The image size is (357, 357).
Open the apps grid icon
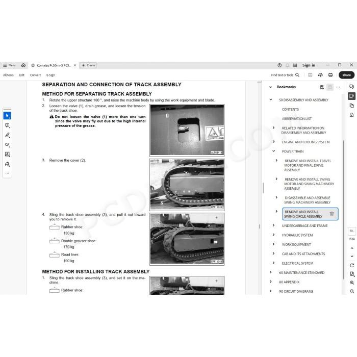click(x=295, y=65)
